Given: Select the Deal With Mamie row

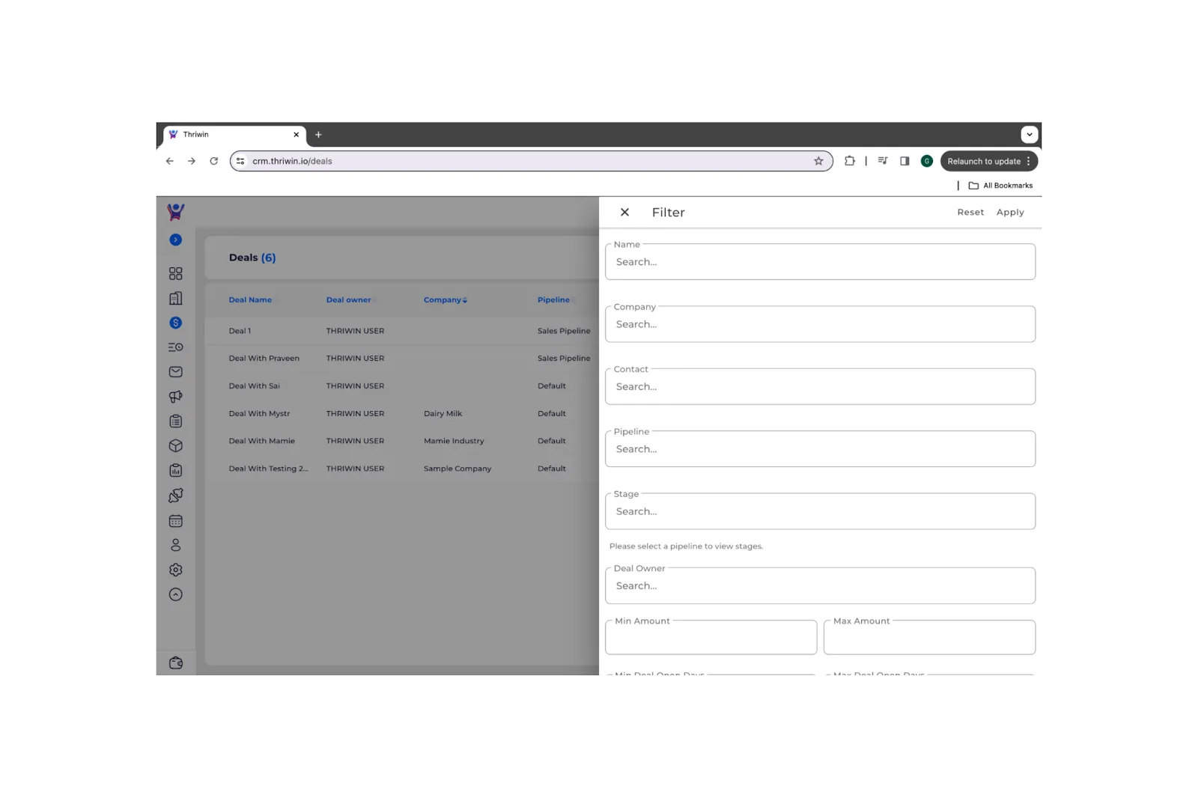Looking at the screenshot, I should [262, 442].
